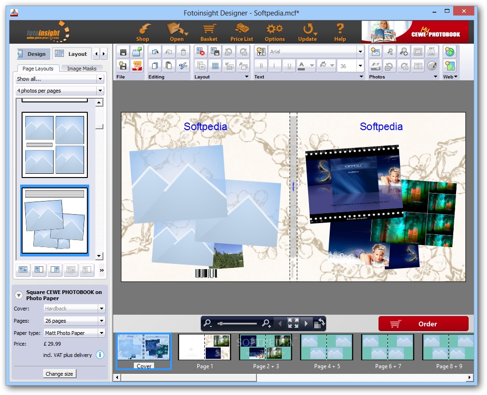Expand the Show all... dropdown

click(x=100, y=79)
